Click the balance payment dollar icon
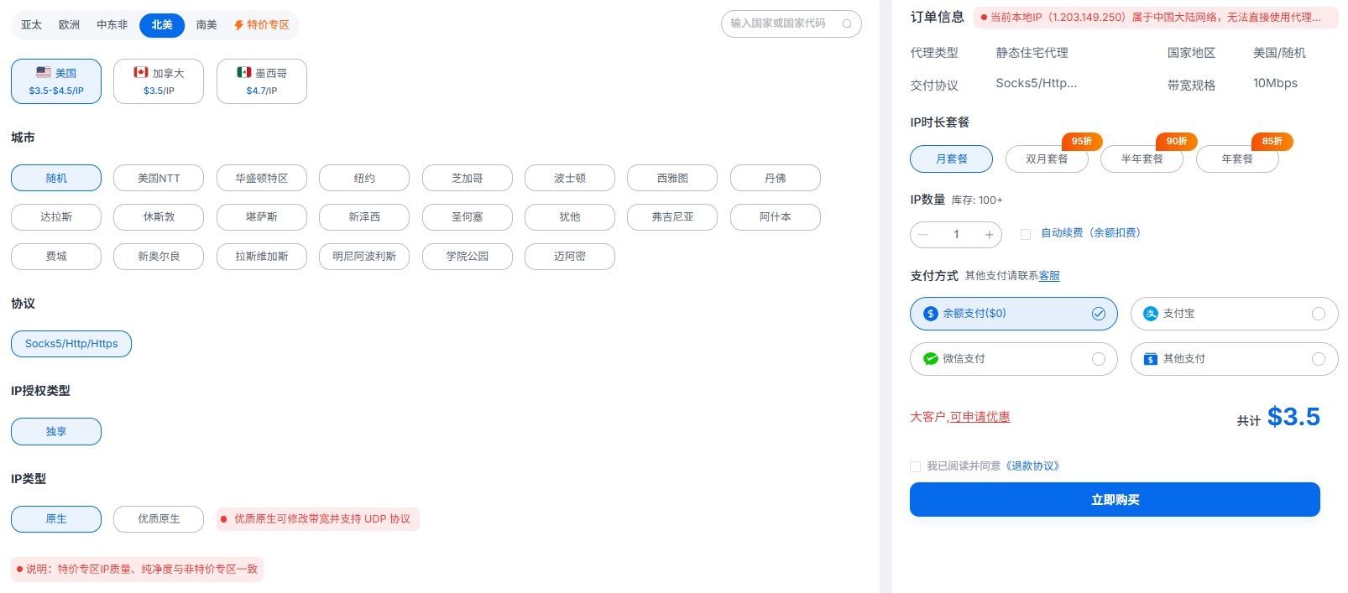1348x593 pixels. pyautogui.click(x=930, y=314)
